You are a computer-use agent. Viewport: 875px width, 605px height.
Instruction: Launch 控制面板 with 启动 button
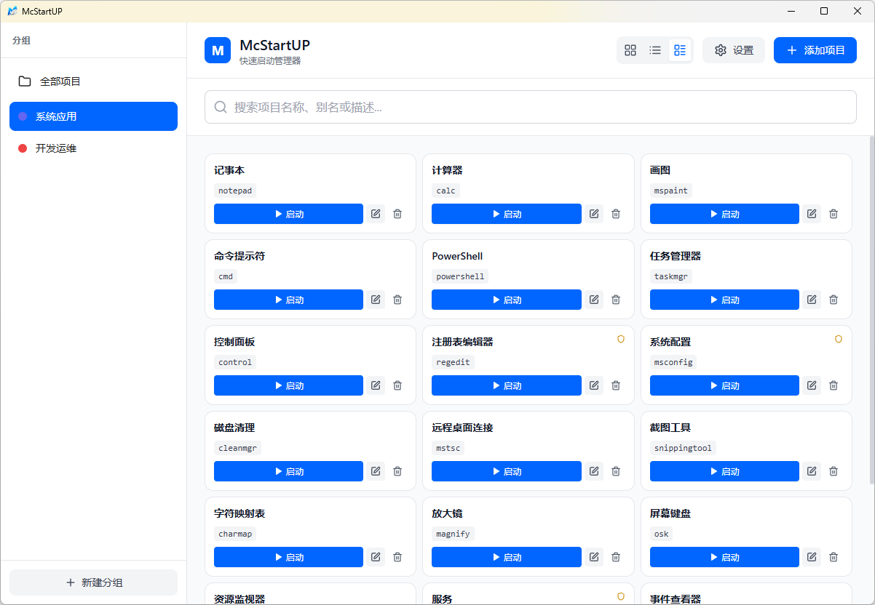tap(288, 385)
